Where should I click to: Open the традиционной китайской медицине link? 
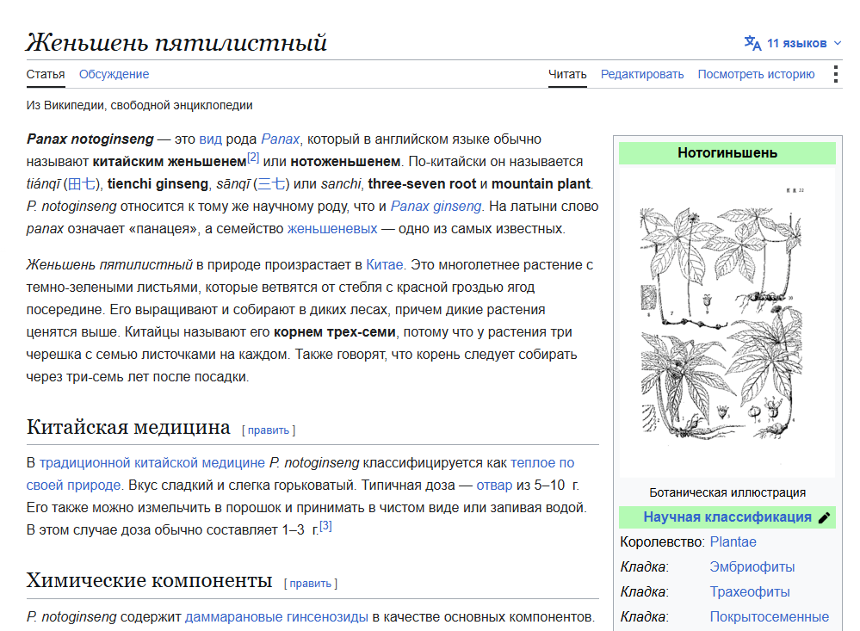point(152,463)
